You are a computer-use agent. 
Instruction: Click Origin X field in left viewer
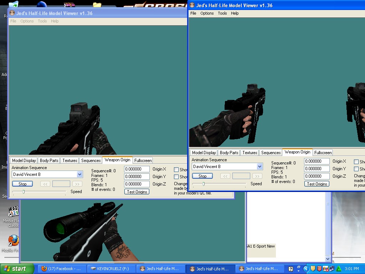pyautogui.click(x=137, y=169)
